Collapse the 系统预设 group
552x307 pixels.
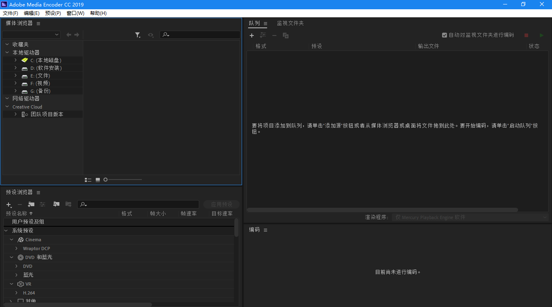(x=6, y=231)
